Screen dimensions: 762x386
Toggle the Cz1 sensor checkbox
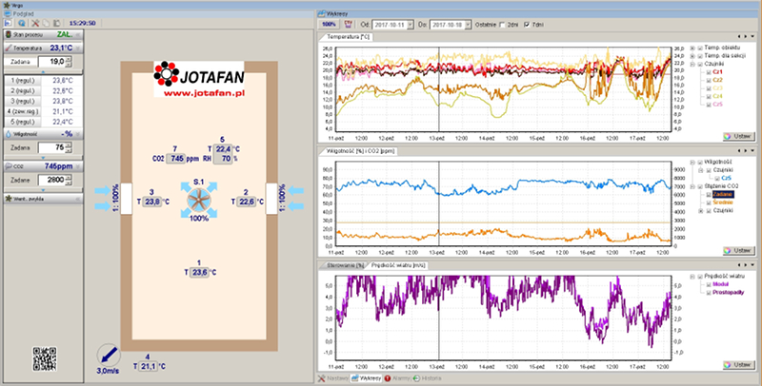point(707,71)
